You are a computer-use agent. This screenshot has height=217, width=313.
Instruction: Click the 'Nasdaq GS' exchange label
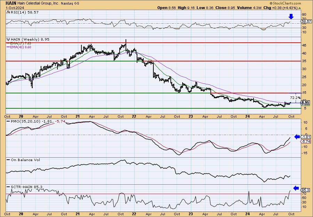coord(70,3)
